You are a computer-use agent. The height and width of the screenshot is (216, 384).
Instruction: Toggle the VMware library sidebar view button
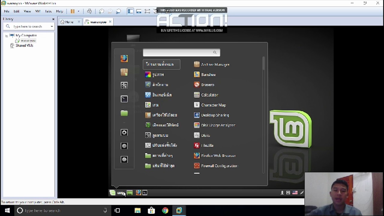point(130,11)
